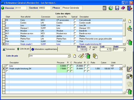134x100 pixels.
Task: Save with the floppy disk icon
Action: (117, 8)
